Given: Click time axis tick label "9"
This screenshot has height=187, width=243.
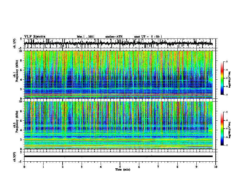Looking at the screenshot, I should coord(196,167).
